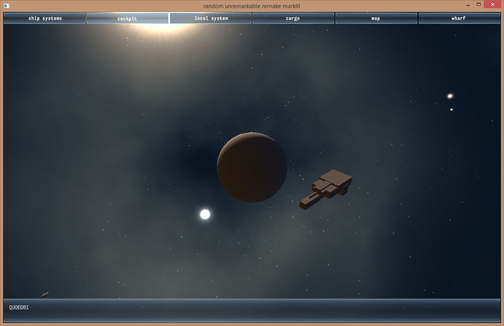Click the QUOEDBI system name text

pos(19,307)
